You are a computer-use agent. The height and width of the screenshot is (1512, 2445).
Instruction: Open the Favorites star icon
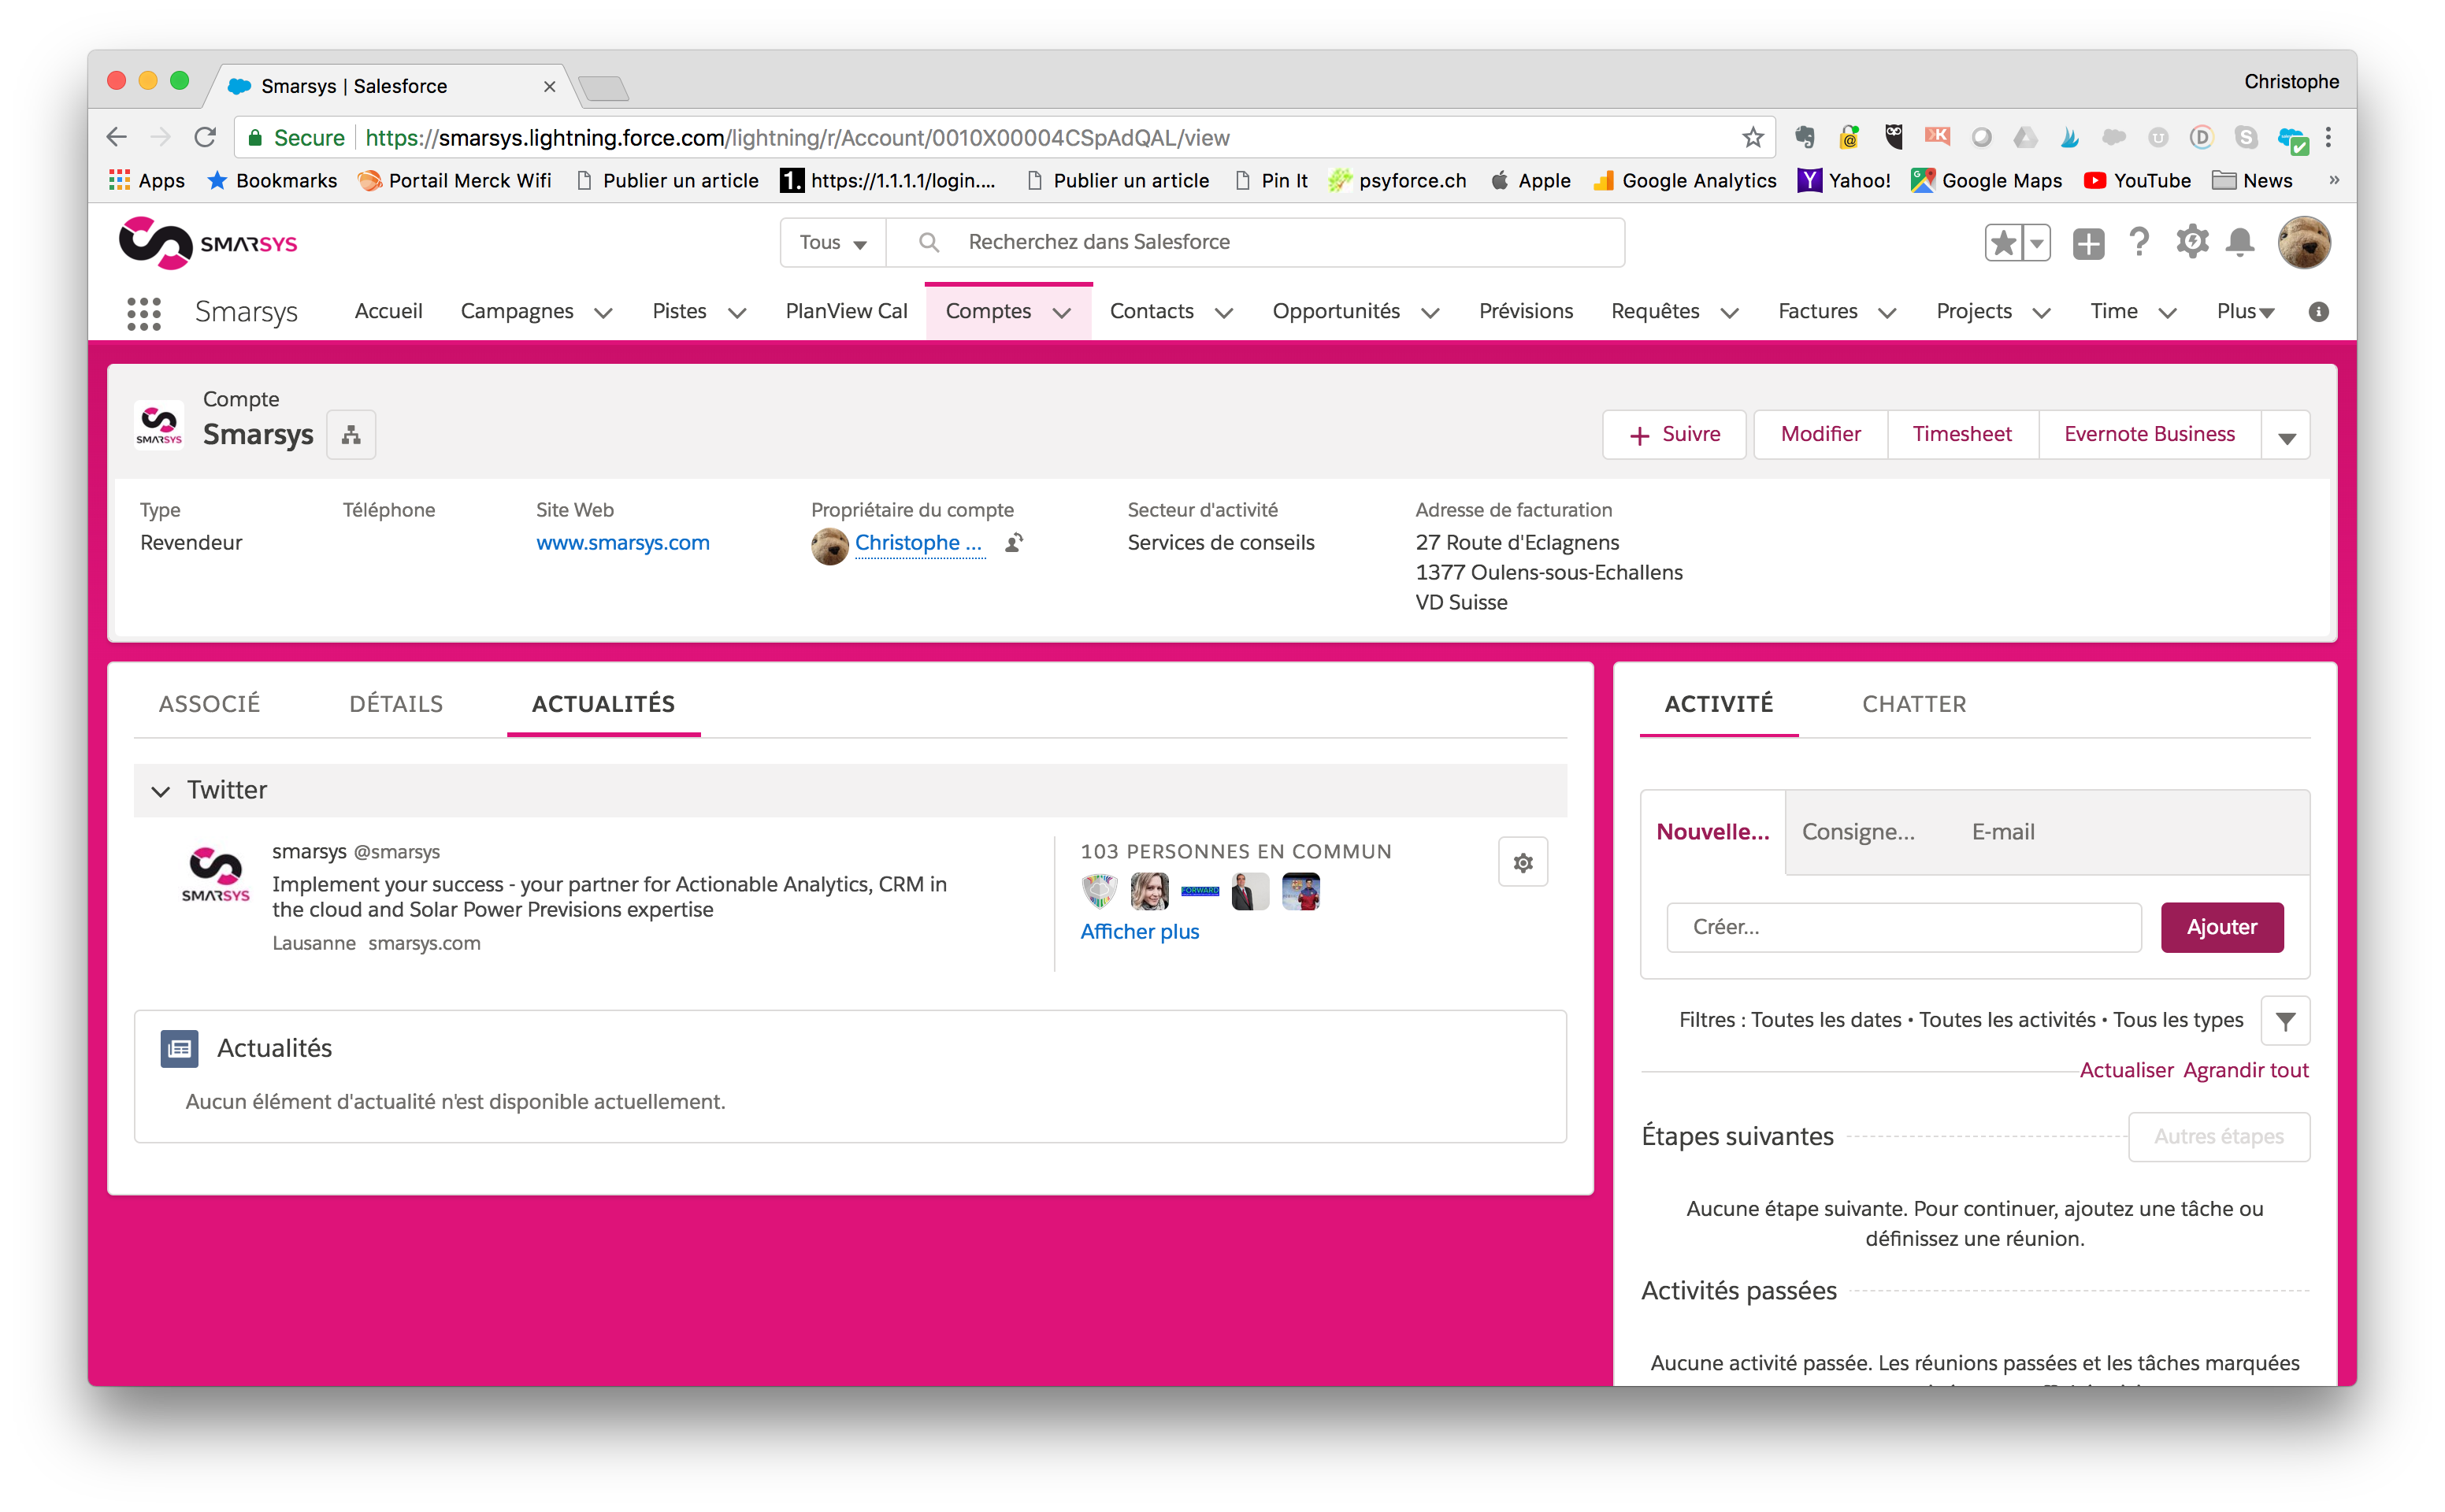pos(2002,243)
